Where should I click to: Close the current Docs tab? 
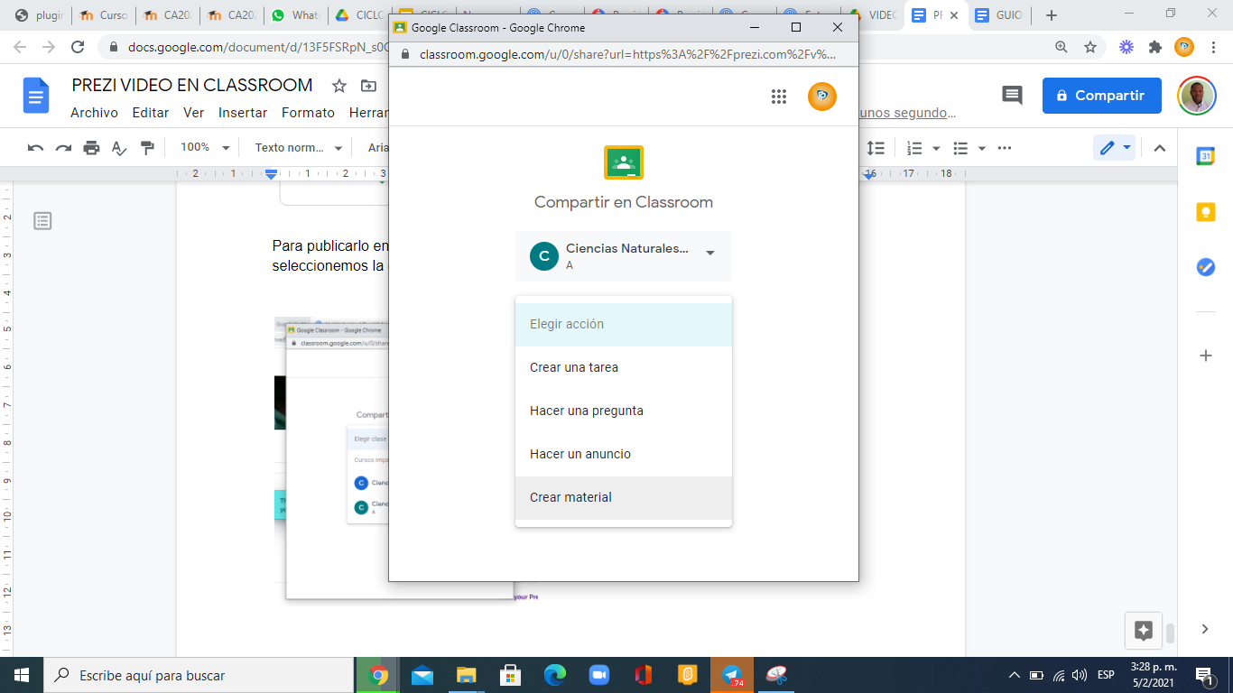click(x=954, y=15)
